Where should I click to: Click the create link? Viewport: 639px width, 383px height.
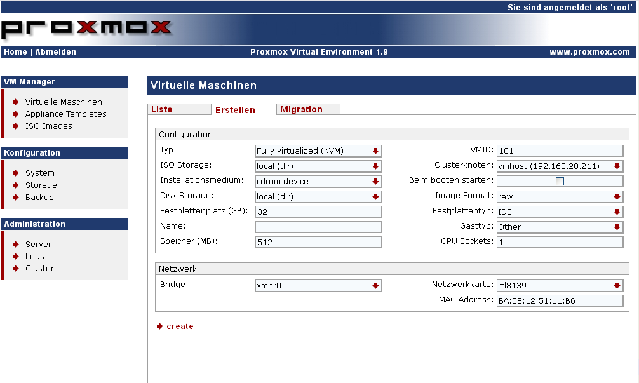tap(180, 326)
